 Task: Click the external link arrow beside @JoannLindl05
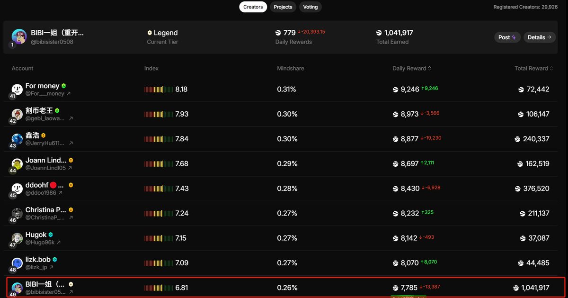pos(70,168)
